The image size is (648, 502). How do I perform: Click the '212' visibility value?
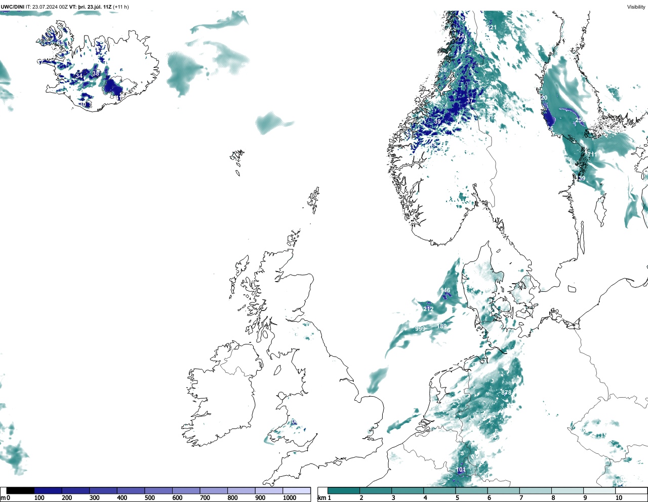pos(428,309)
